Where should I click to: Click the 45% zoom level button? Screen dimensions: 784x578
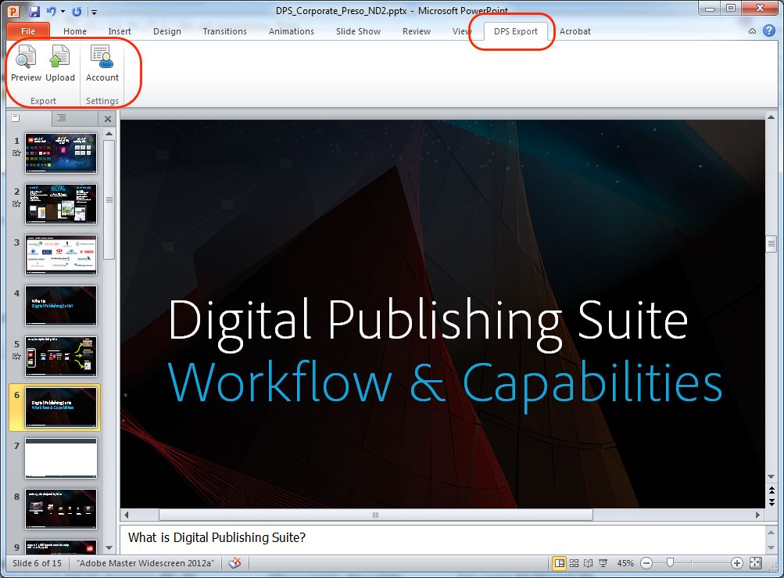tap(625, 563)
